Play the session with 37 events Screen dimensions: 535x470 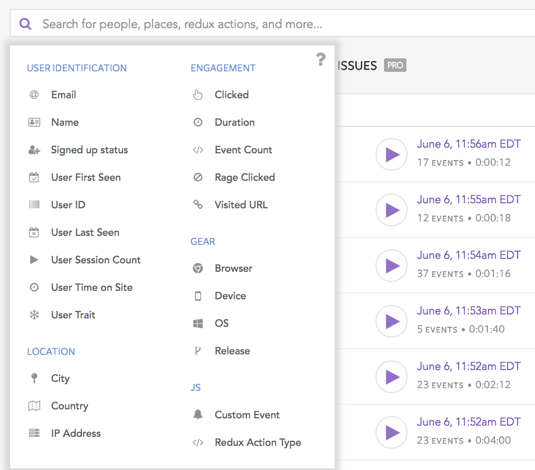[391, 266]
